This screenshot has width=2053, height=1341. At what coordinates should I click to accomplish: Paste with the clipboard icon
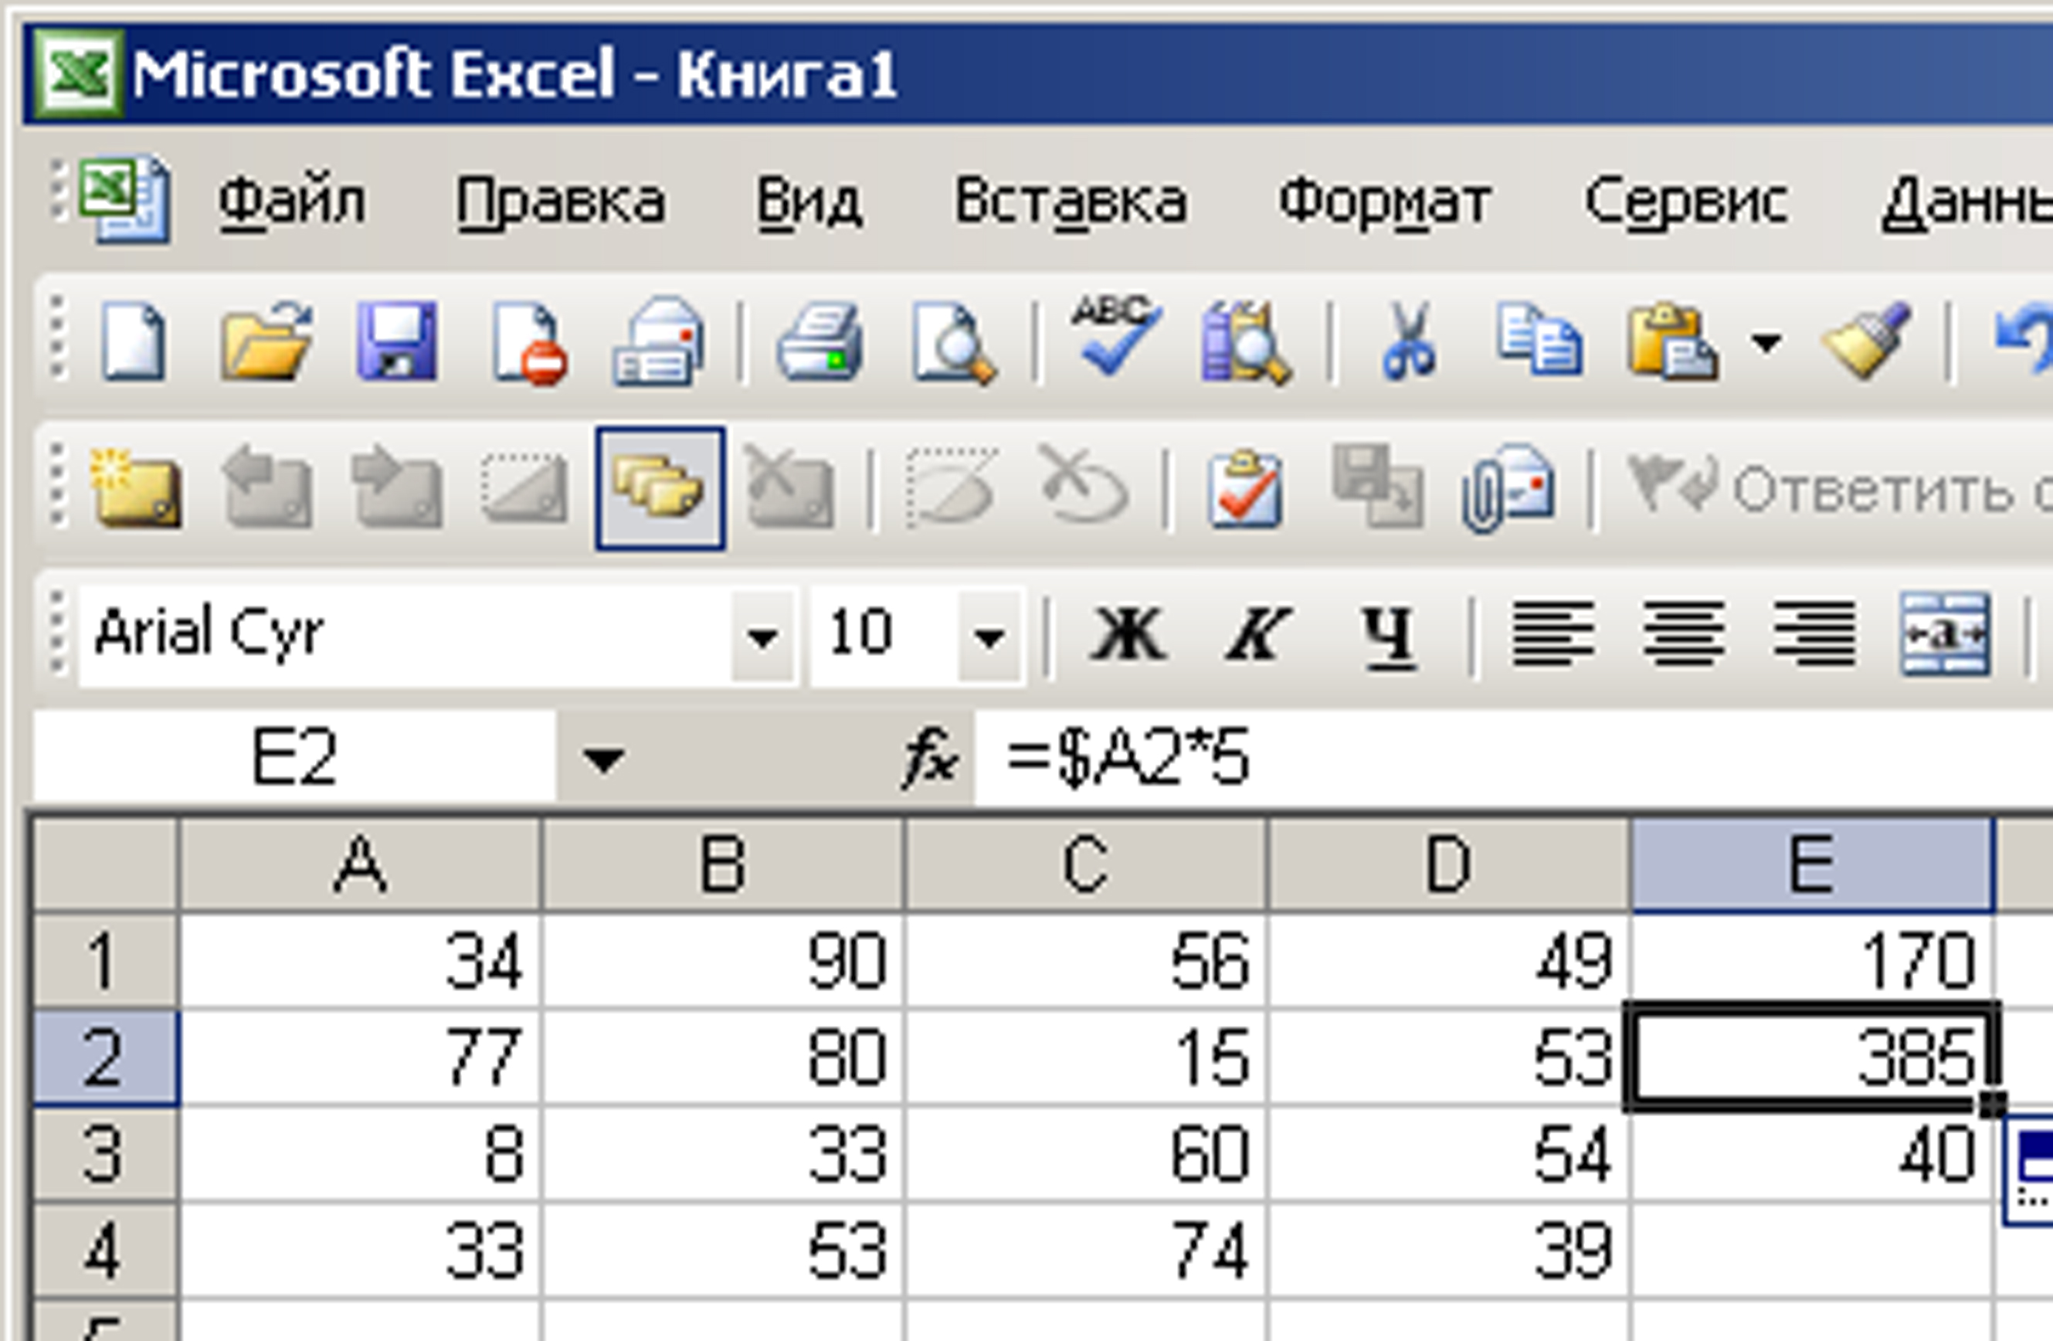1671,342
